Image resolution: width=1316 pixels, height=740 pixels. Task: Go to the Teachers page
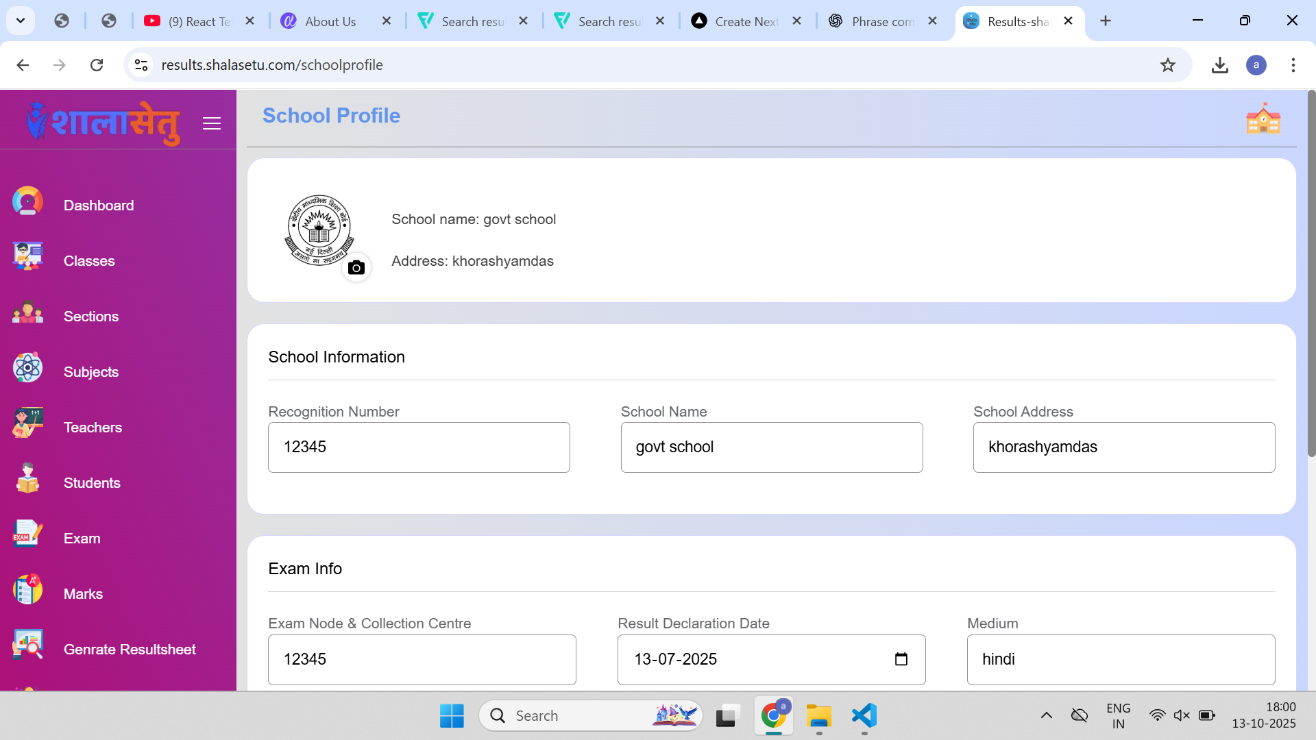(93, 428)
